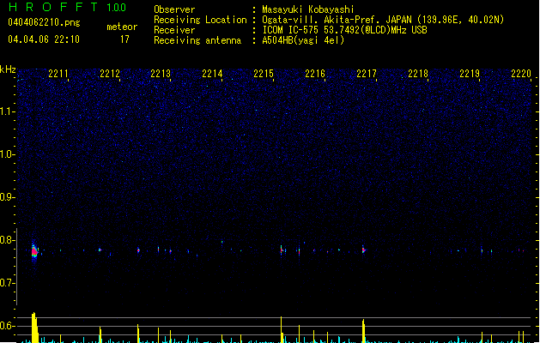Click the yellow intensity bar before 2217
Screen dimensions: 540x343
pos(363,331)
